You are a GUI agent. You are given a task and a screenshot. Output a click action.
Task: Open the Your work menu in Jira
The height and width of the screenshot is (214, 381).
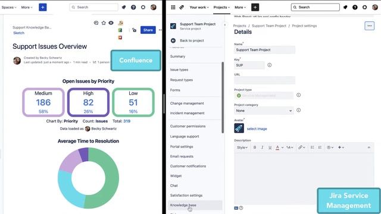pos(199,7)
